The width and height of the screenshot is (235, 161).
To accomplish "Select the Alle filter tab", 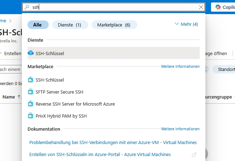I will 37,25.
